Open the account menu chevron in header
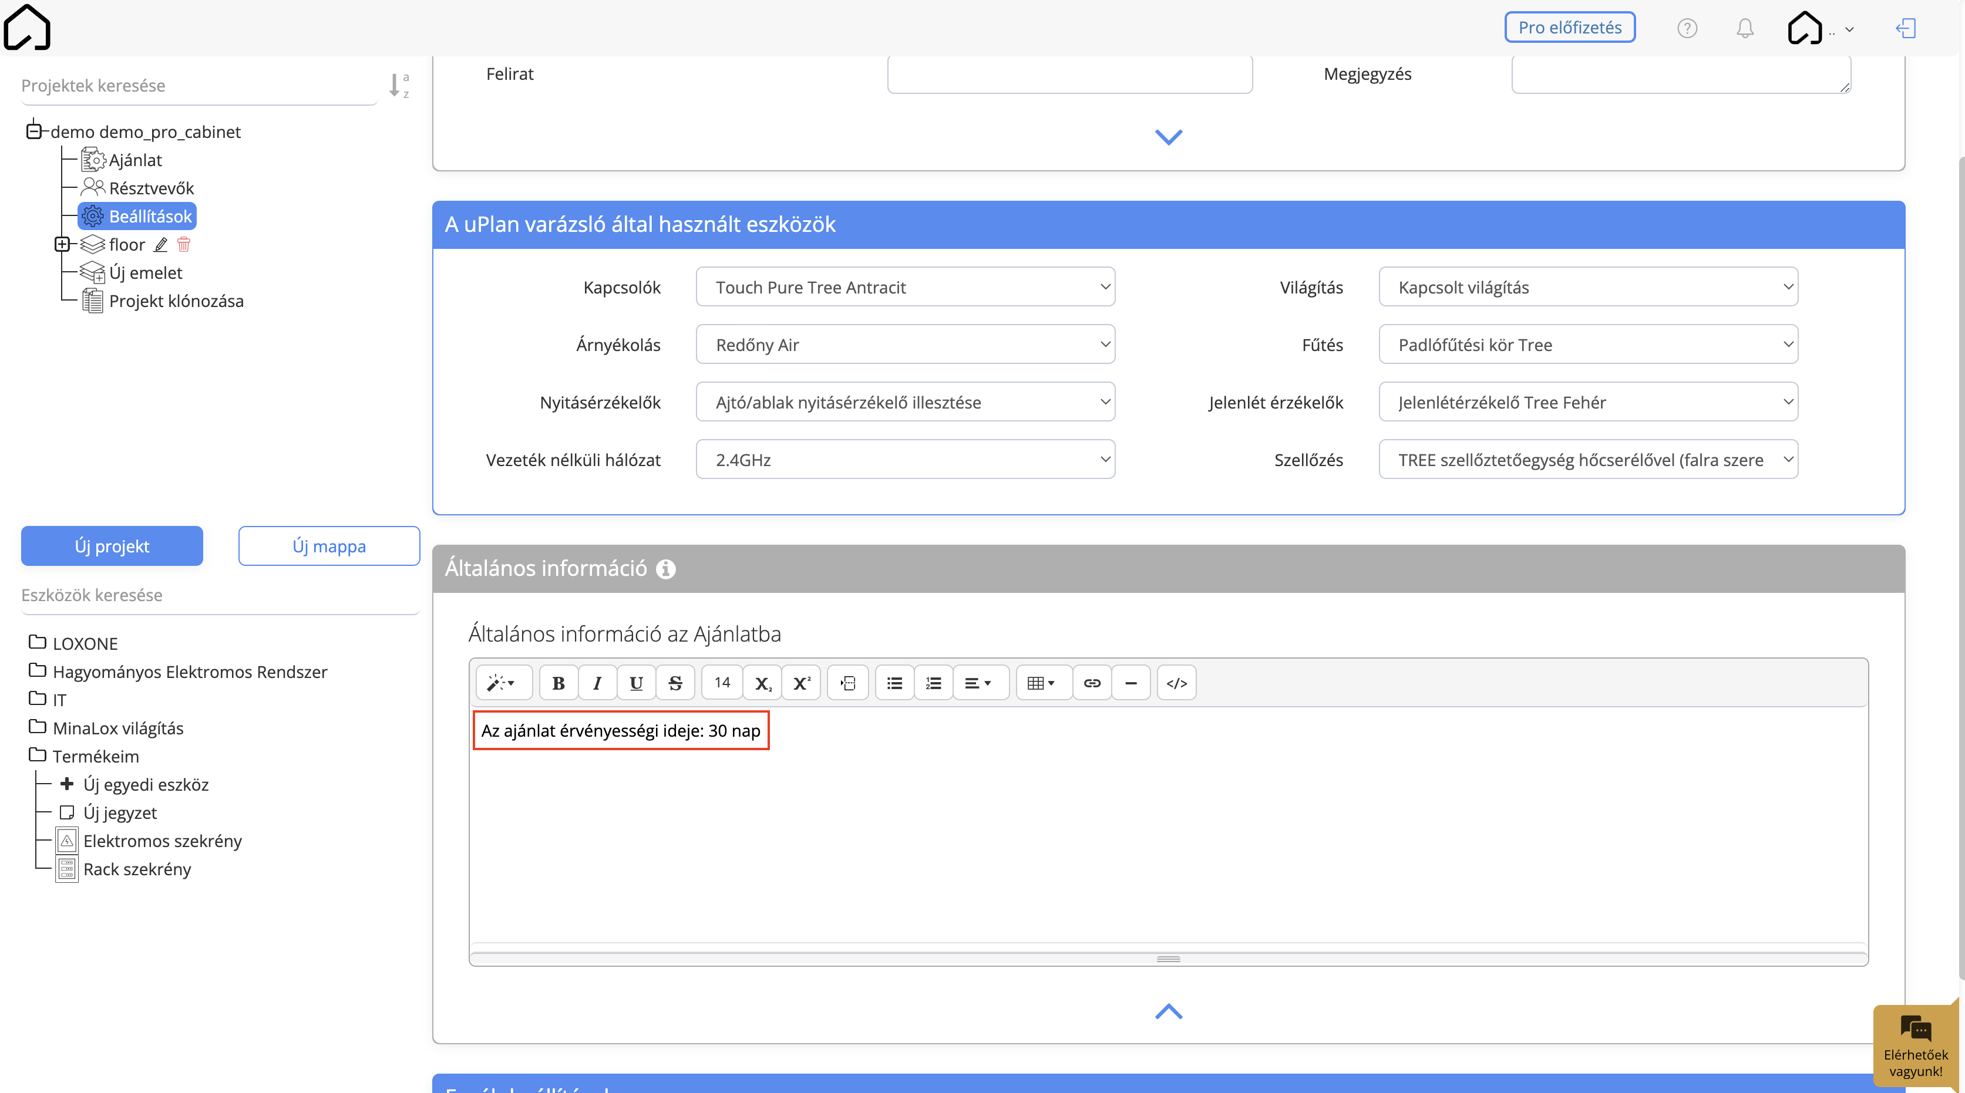This screenshot has width=1965, height=1093. pyautogui.click(x=1849, y=30)
